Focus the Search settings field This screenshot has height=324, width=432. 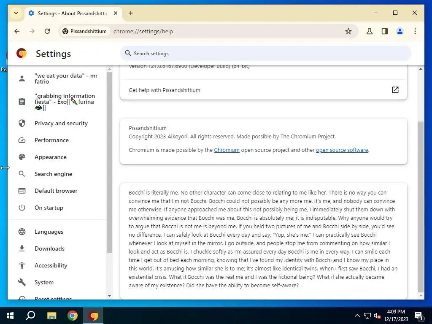pyautogui.click(x=266, y=54)
